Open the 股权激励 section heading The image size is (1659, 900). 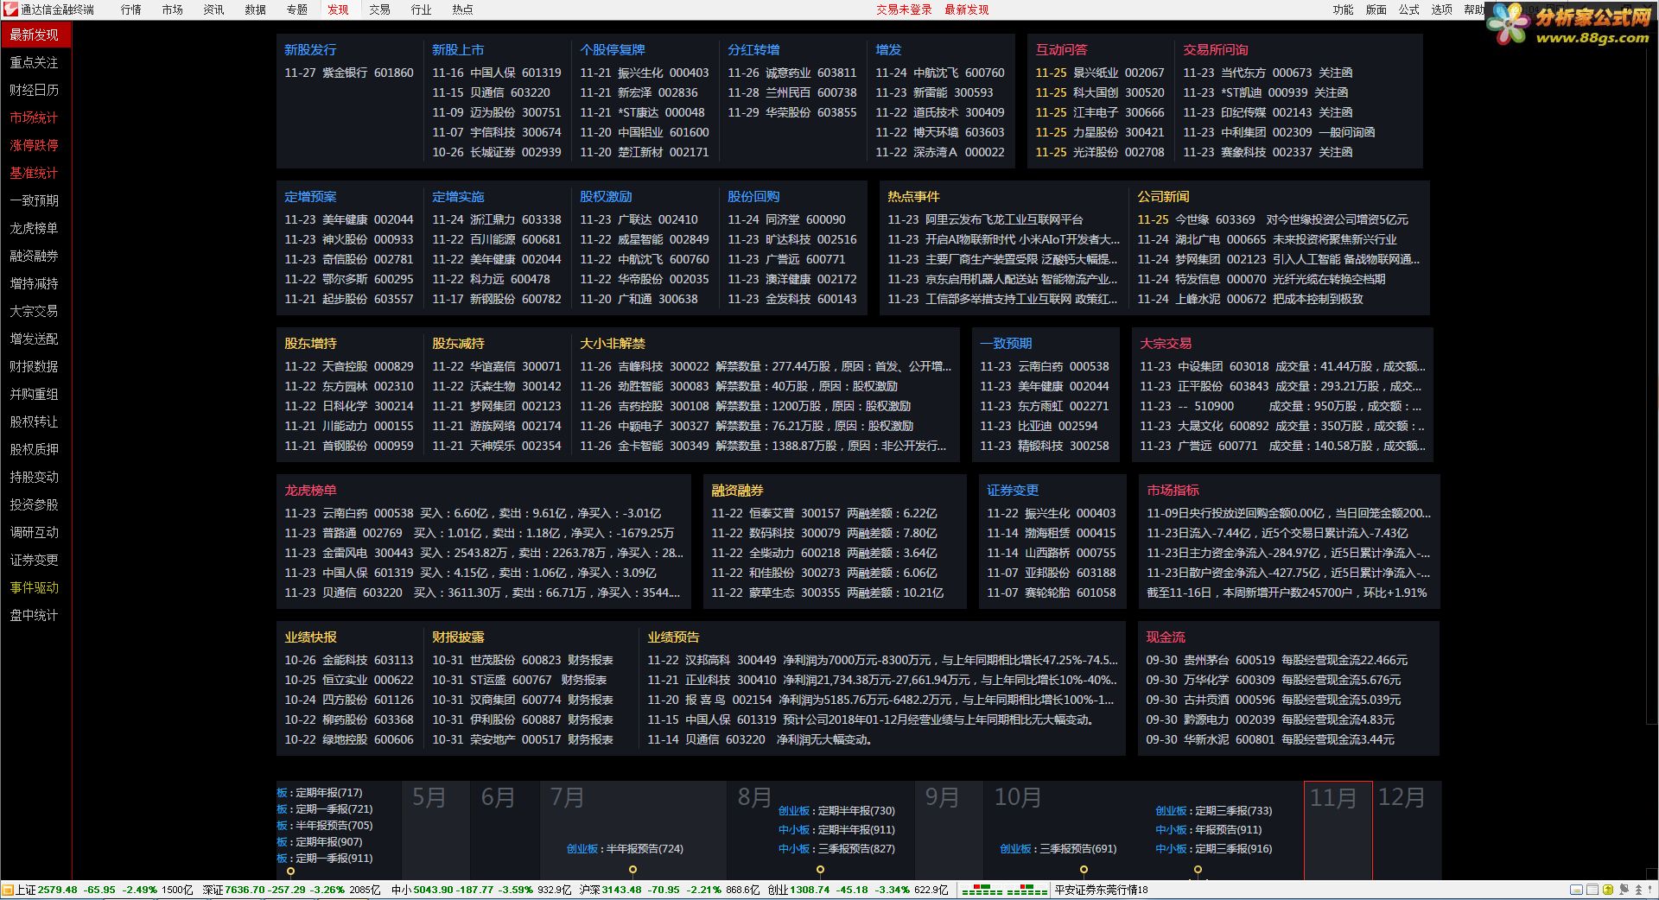(606, 197)
